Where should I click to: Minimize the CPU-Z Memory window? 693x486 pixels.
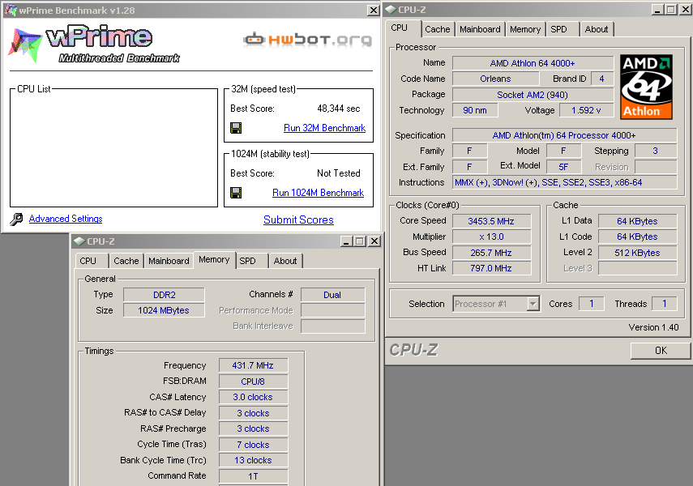tap(346, 241)
